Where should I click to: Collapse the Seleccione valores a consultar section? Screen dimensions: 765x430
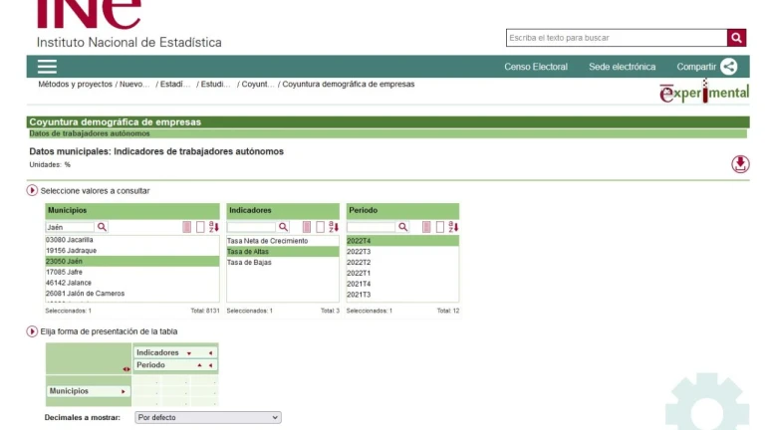tap(33, 190)
